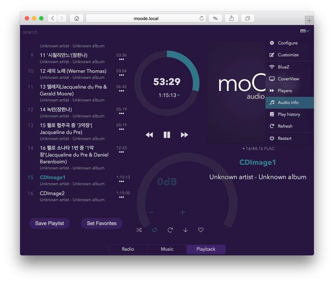The image size is (334, 284).
Task: Click the Restart menu entry
Action: pyautogui.click(x=290, y=138)
